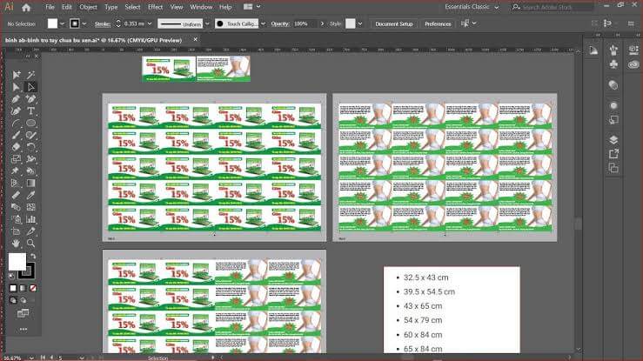Screen dimensions: 643x361
Task: Select the Pen tool
Action: click(16, 99)
